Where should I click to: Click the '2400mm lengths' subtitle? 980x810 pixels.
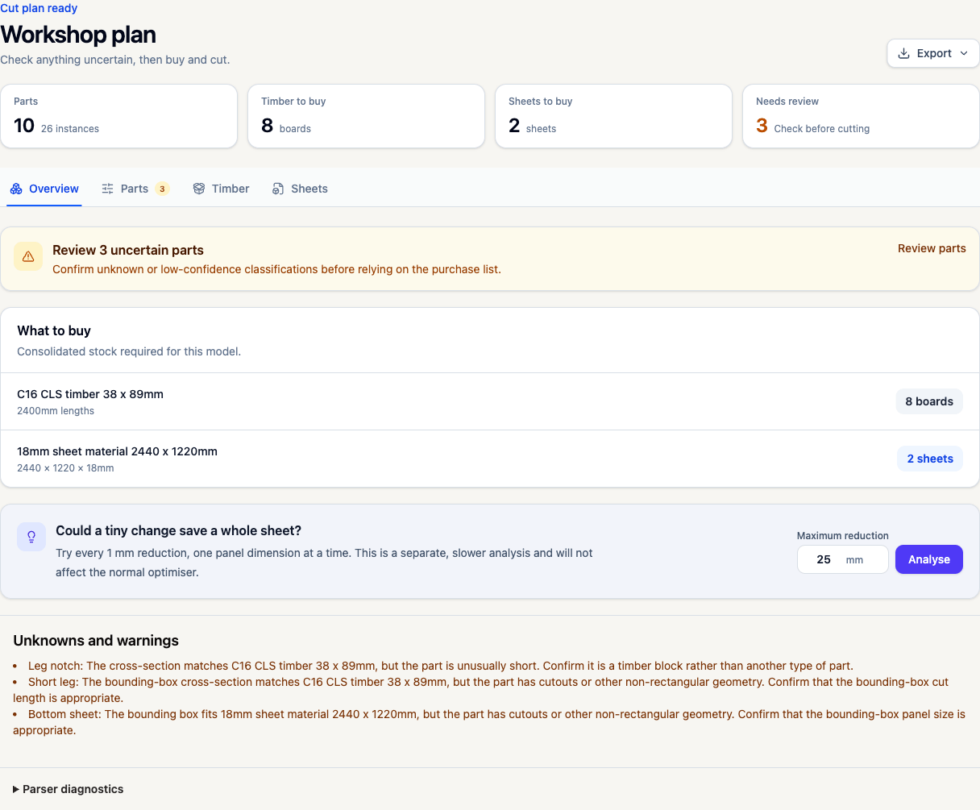coord(56,411)
